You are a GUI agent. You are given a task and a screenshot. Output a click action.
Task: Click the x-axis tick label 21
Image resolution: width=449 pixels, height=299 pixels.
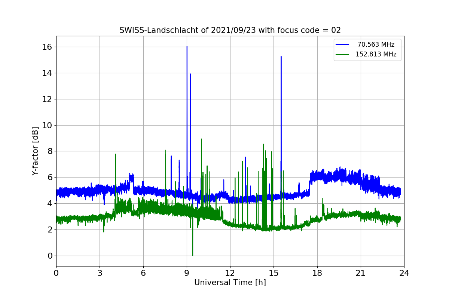(x=361, y=273)
